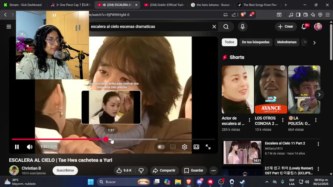Seek the video at the red progress handle
Image resolution: width=333 pixels, height=187 pixels.
tap(106, 139)
